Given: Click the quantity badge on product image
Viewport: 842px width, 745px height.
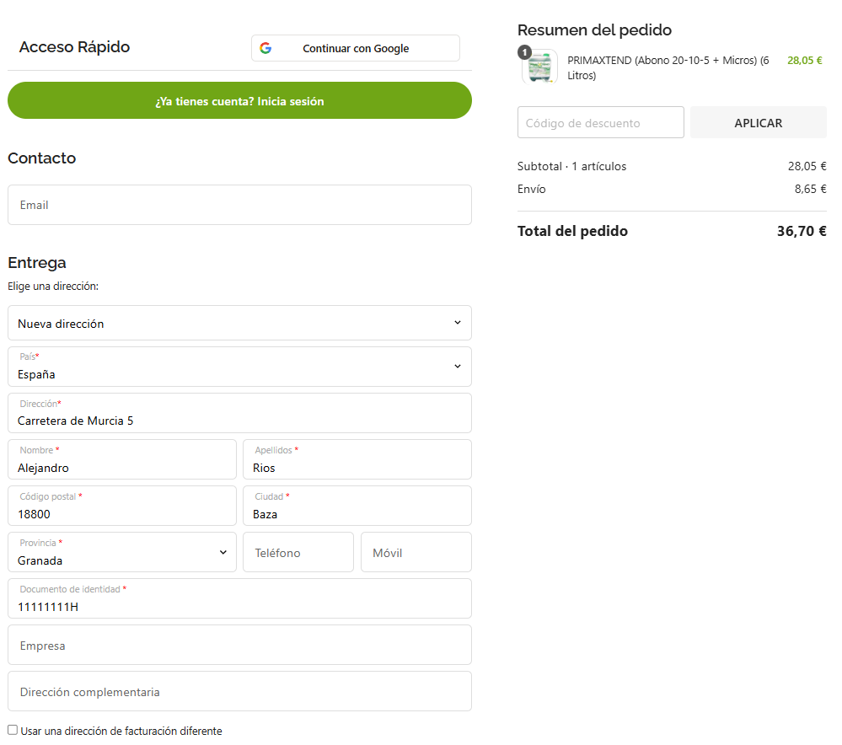Looking at the screenshot, I should [525, 52].
